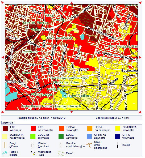The image size is (145, 158).
Task: Click the cyan pond near KWK Sosnowiec
Action: (x=82, y=37)
